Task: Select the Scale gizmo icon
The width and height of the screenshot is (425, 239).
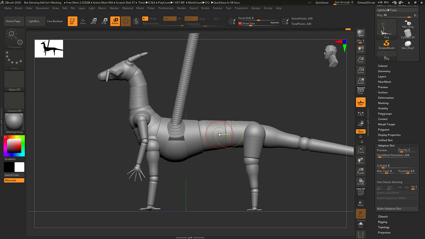Action: pos(104,21)
